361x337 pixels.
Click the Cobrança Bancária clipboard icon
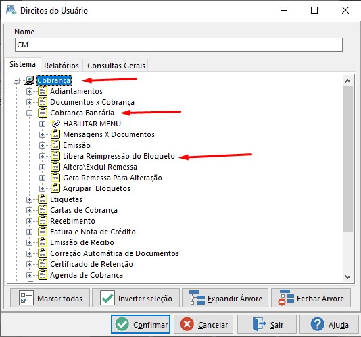[x=43, y=113]
